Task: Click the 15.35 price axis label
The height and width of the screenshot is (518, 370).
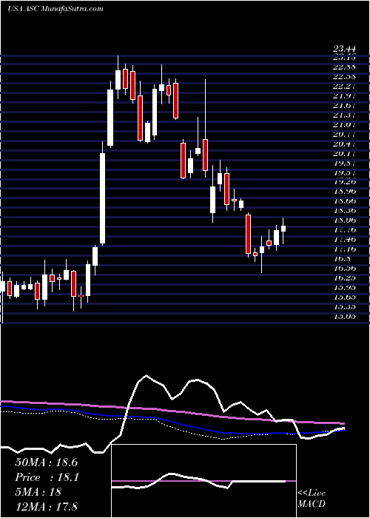Action: point(345,306)
